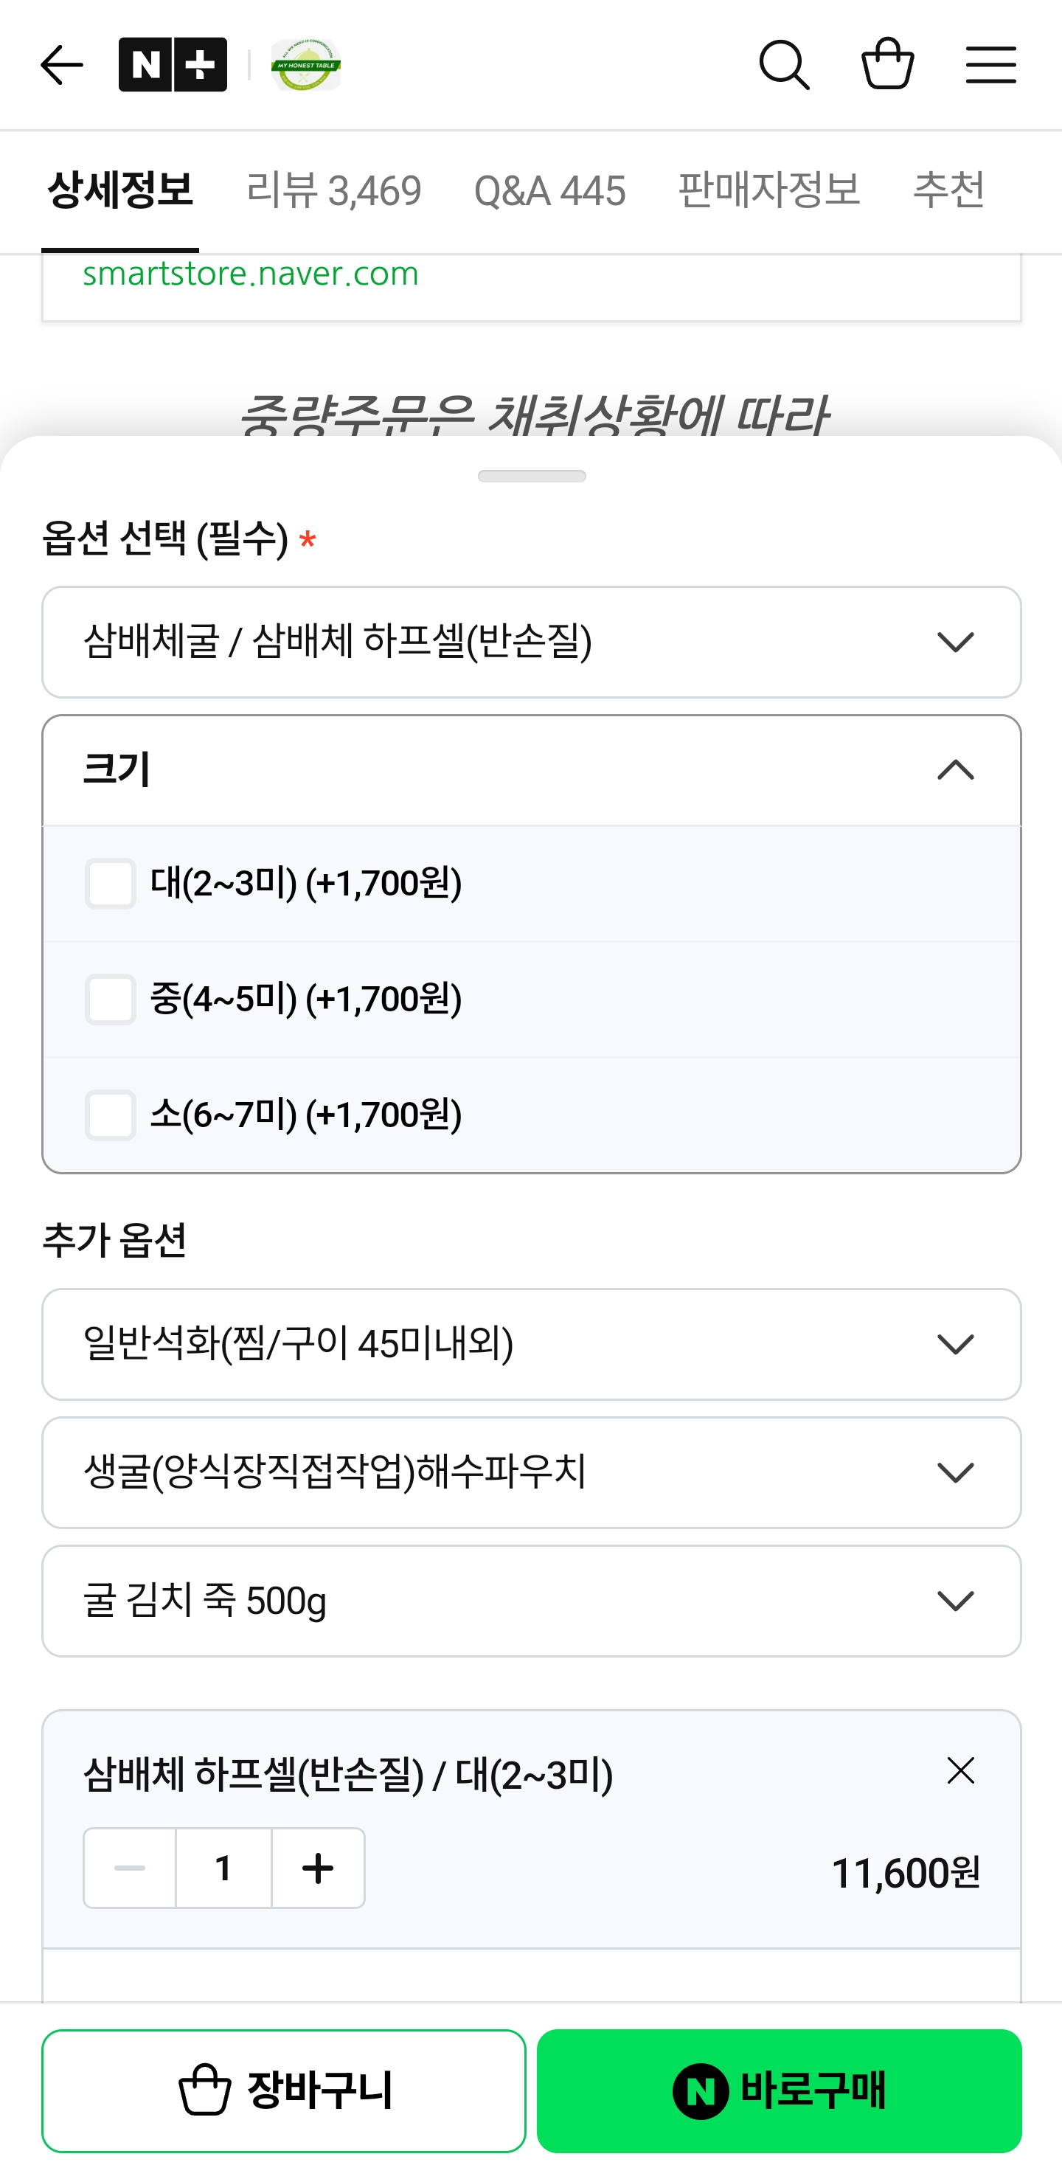Switch to the Q&A 445 tab
Viewport: 1062px width, 2179px height.
(x=549, y=191)
